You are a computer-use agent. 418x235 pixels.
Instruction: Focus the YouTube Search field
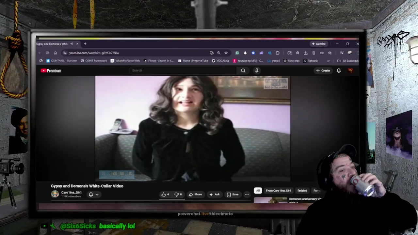coord(183,70)
